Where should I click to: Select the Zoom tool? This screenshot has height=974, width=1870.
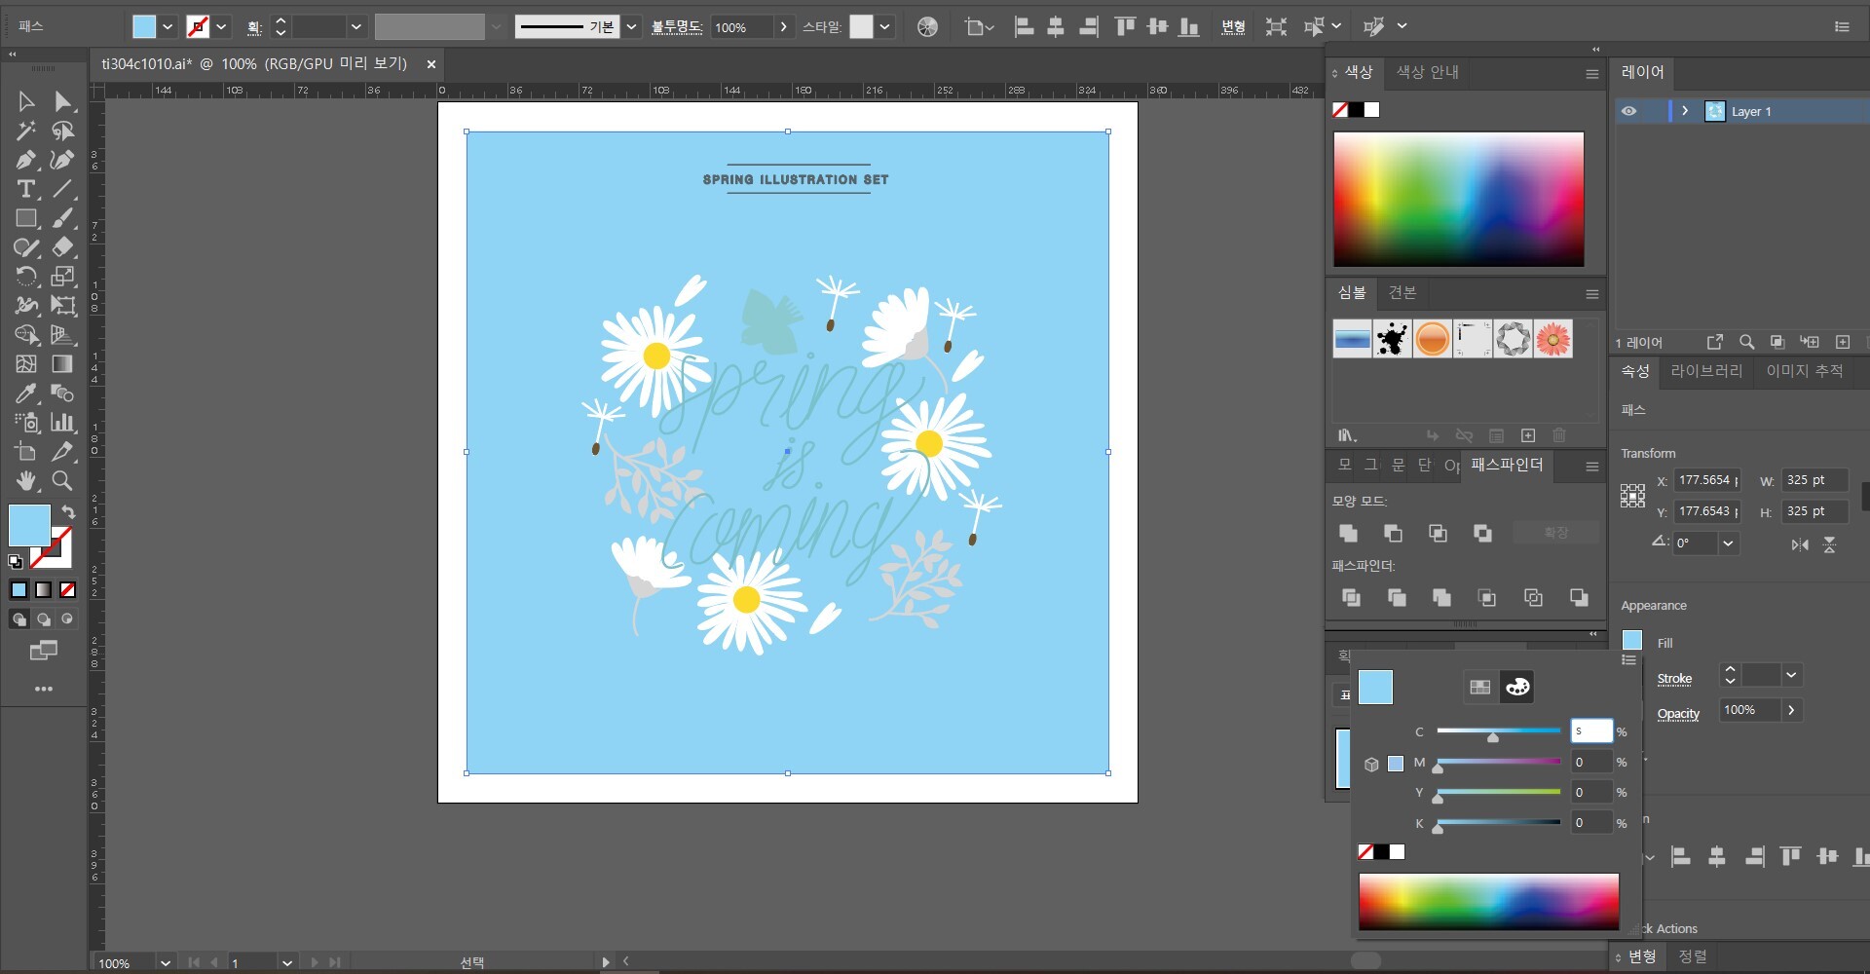pyautogui.click(x=62, y=480)
